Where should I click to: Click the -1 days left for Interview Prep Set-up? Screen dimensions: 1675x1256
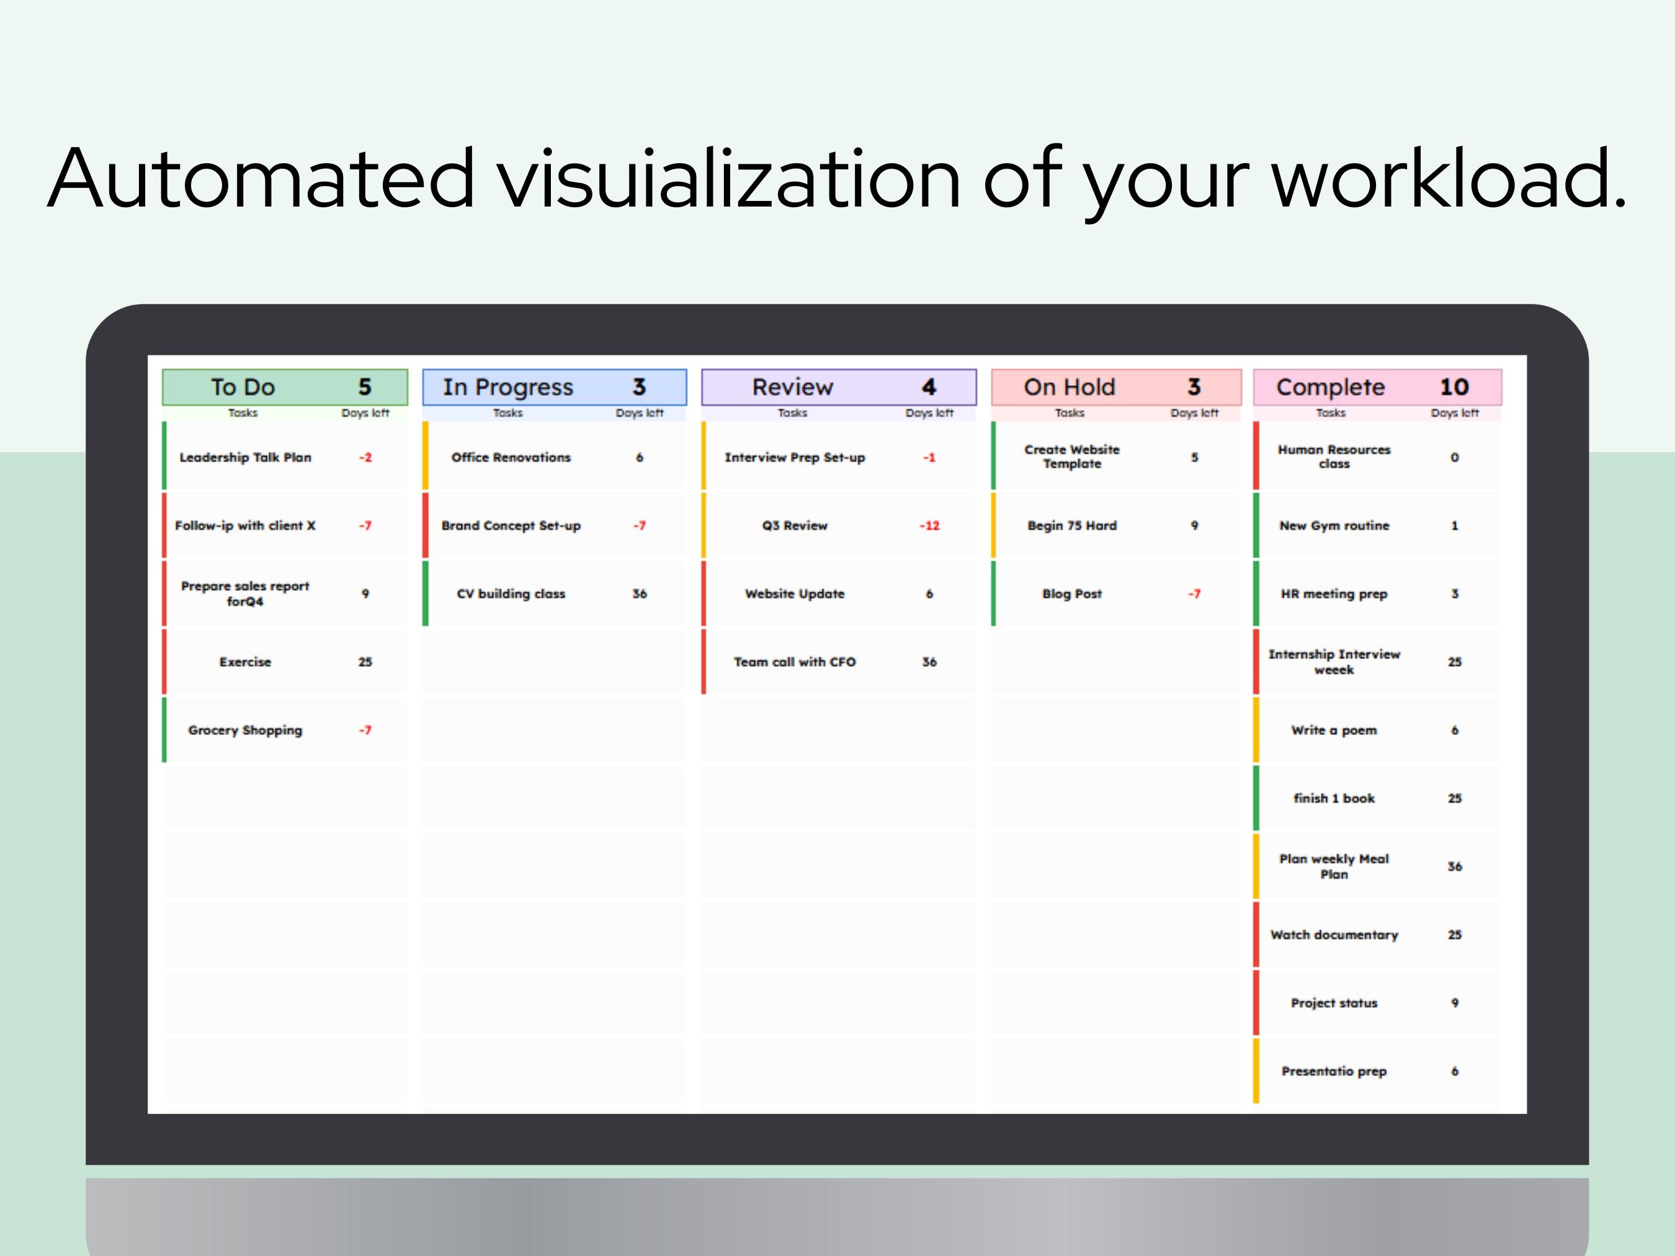929,457
